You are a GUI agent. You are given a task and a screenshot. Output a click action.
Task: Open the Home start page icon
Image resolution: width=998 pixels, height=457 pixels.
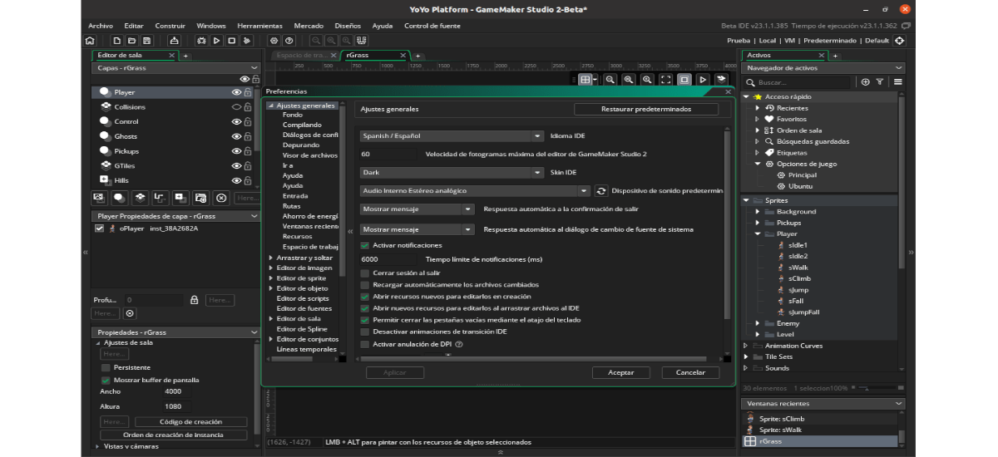(90, 40)
